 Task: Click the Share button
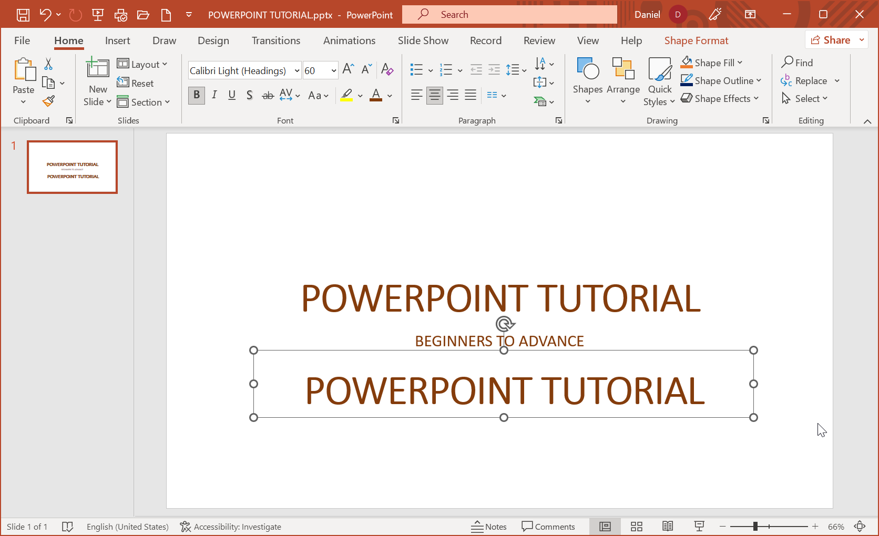(x=831, y=40)
